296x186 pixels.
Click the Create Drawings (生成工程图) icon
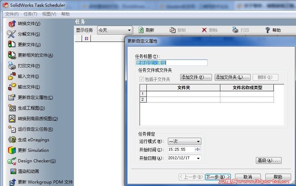pyautogui.click(x=12, y=108)
